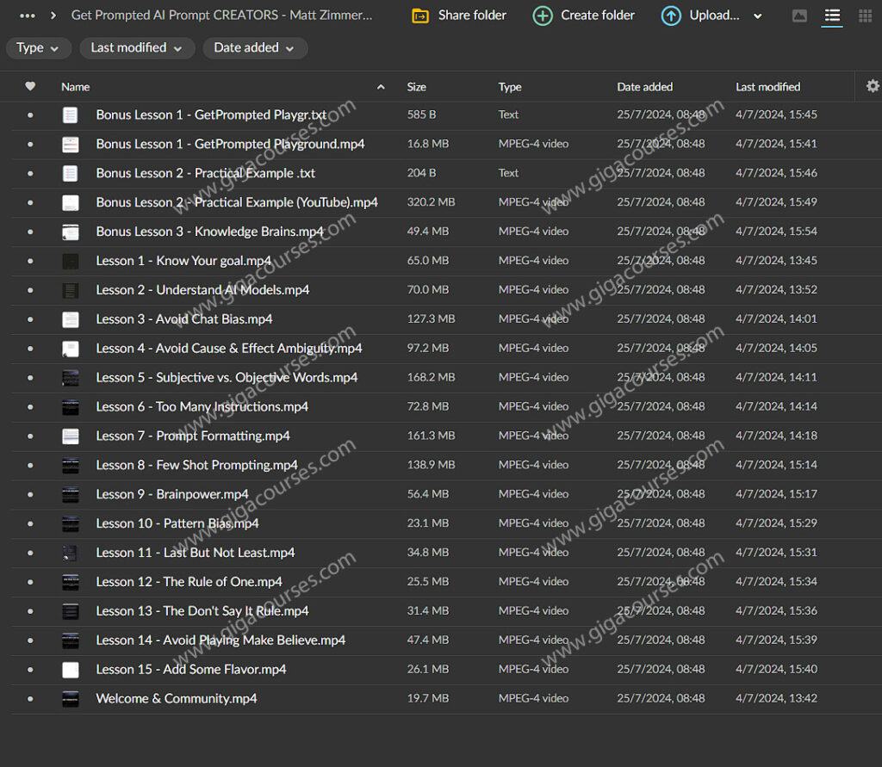Expand the Upload options chevron

point(758,15)
